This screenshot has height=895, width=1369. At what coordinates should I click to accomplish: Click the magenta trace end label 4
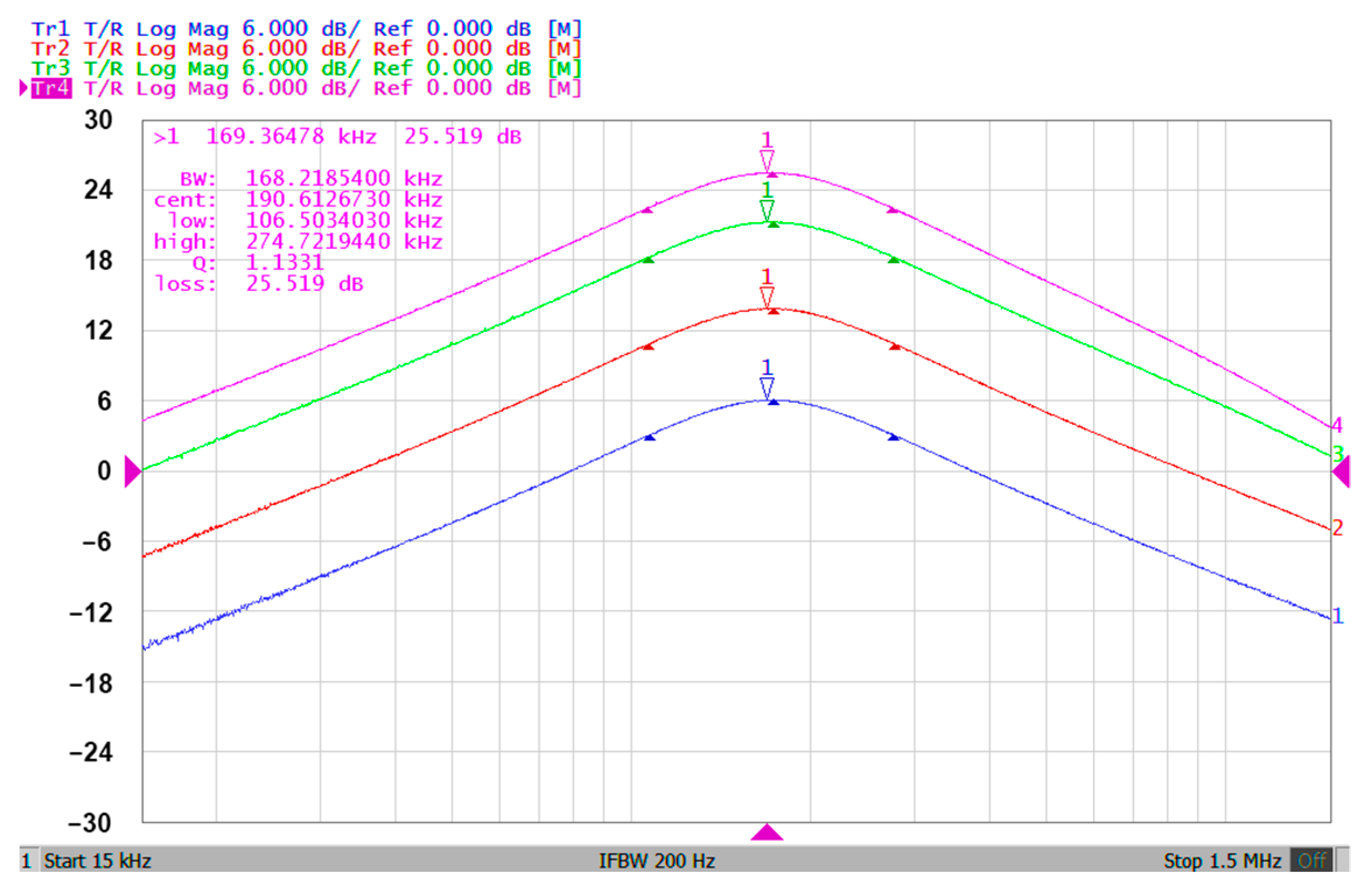(x=1337, y=425)
